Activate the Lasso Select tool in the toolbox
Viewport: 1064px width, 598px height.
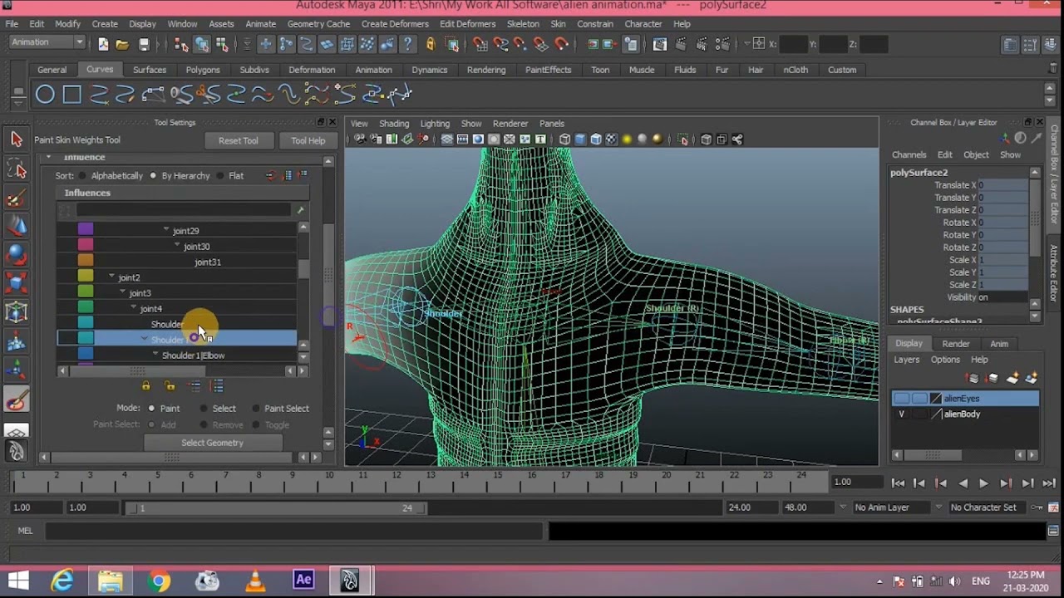16,169
